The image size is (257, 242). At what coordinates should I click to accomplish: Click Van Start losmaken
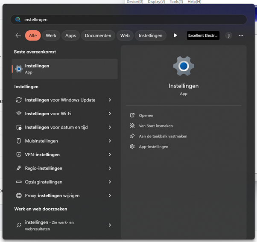coord(156,126)
